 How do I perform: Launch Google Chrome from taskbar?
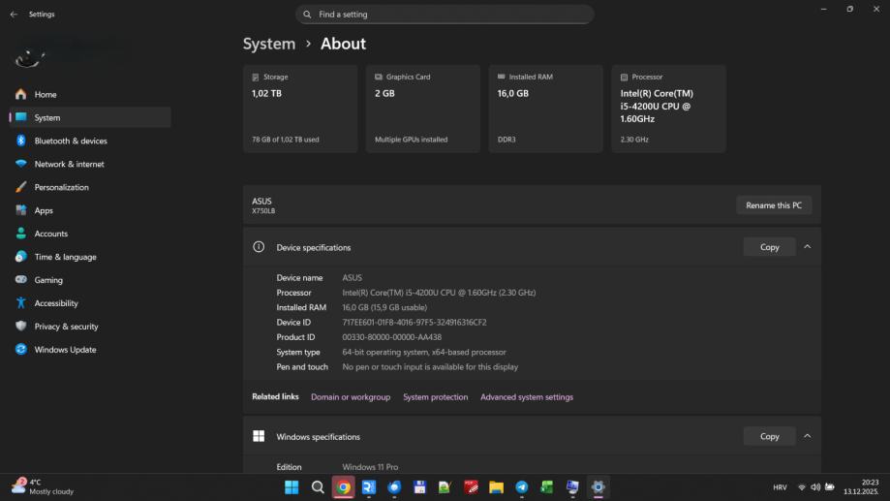pyautogui.click(x=343, y=487)
